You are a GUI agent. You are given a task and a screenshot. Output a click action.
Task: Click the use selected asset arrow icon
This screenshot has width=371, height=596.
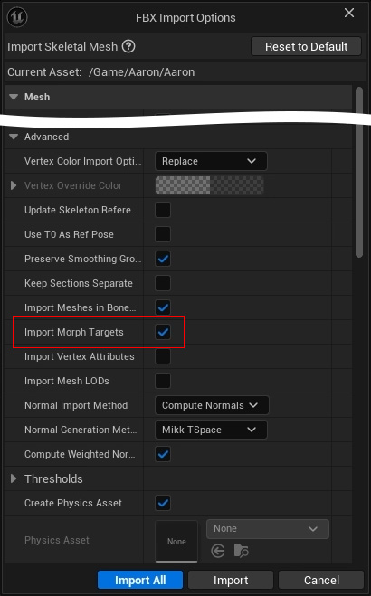218,551
